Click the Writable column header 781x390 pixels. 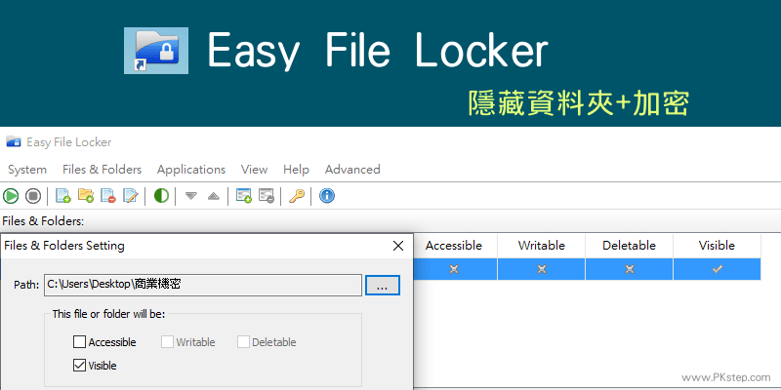[x=542, y=246]
